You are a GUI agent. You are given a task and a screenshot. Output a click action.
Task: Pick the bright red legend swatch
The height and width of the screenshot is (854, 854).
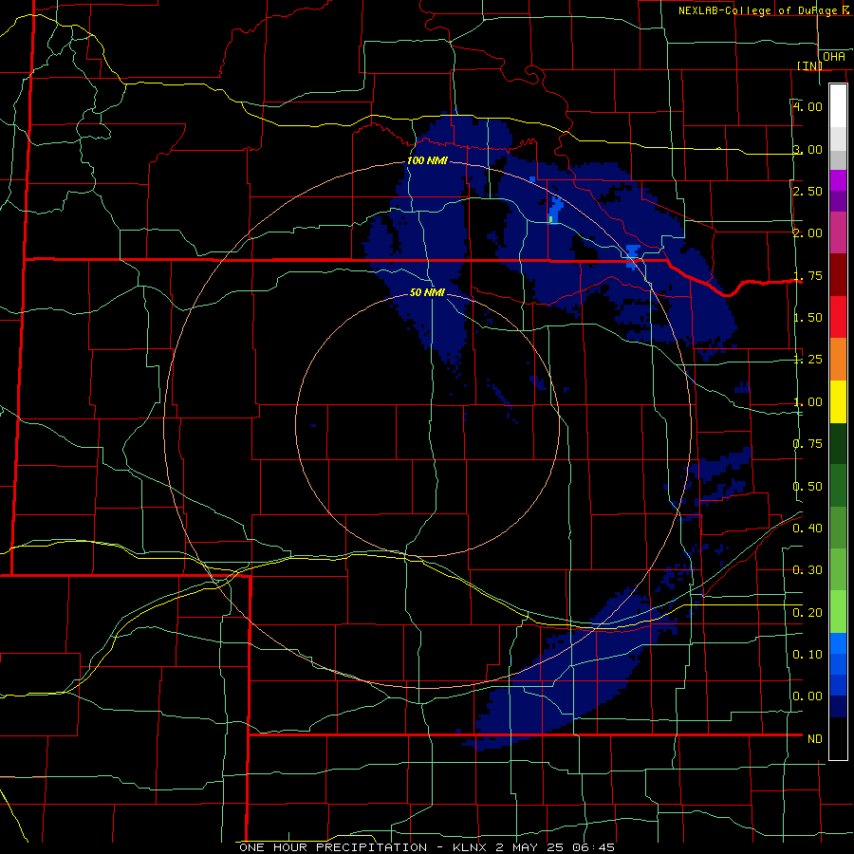[838, 317]
